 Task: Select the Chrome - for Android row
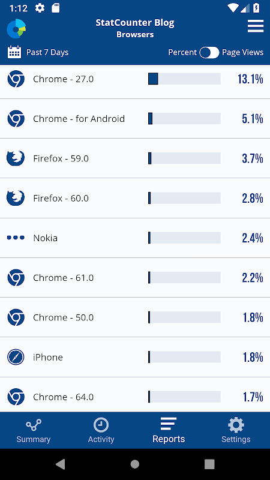coord(135,118)
